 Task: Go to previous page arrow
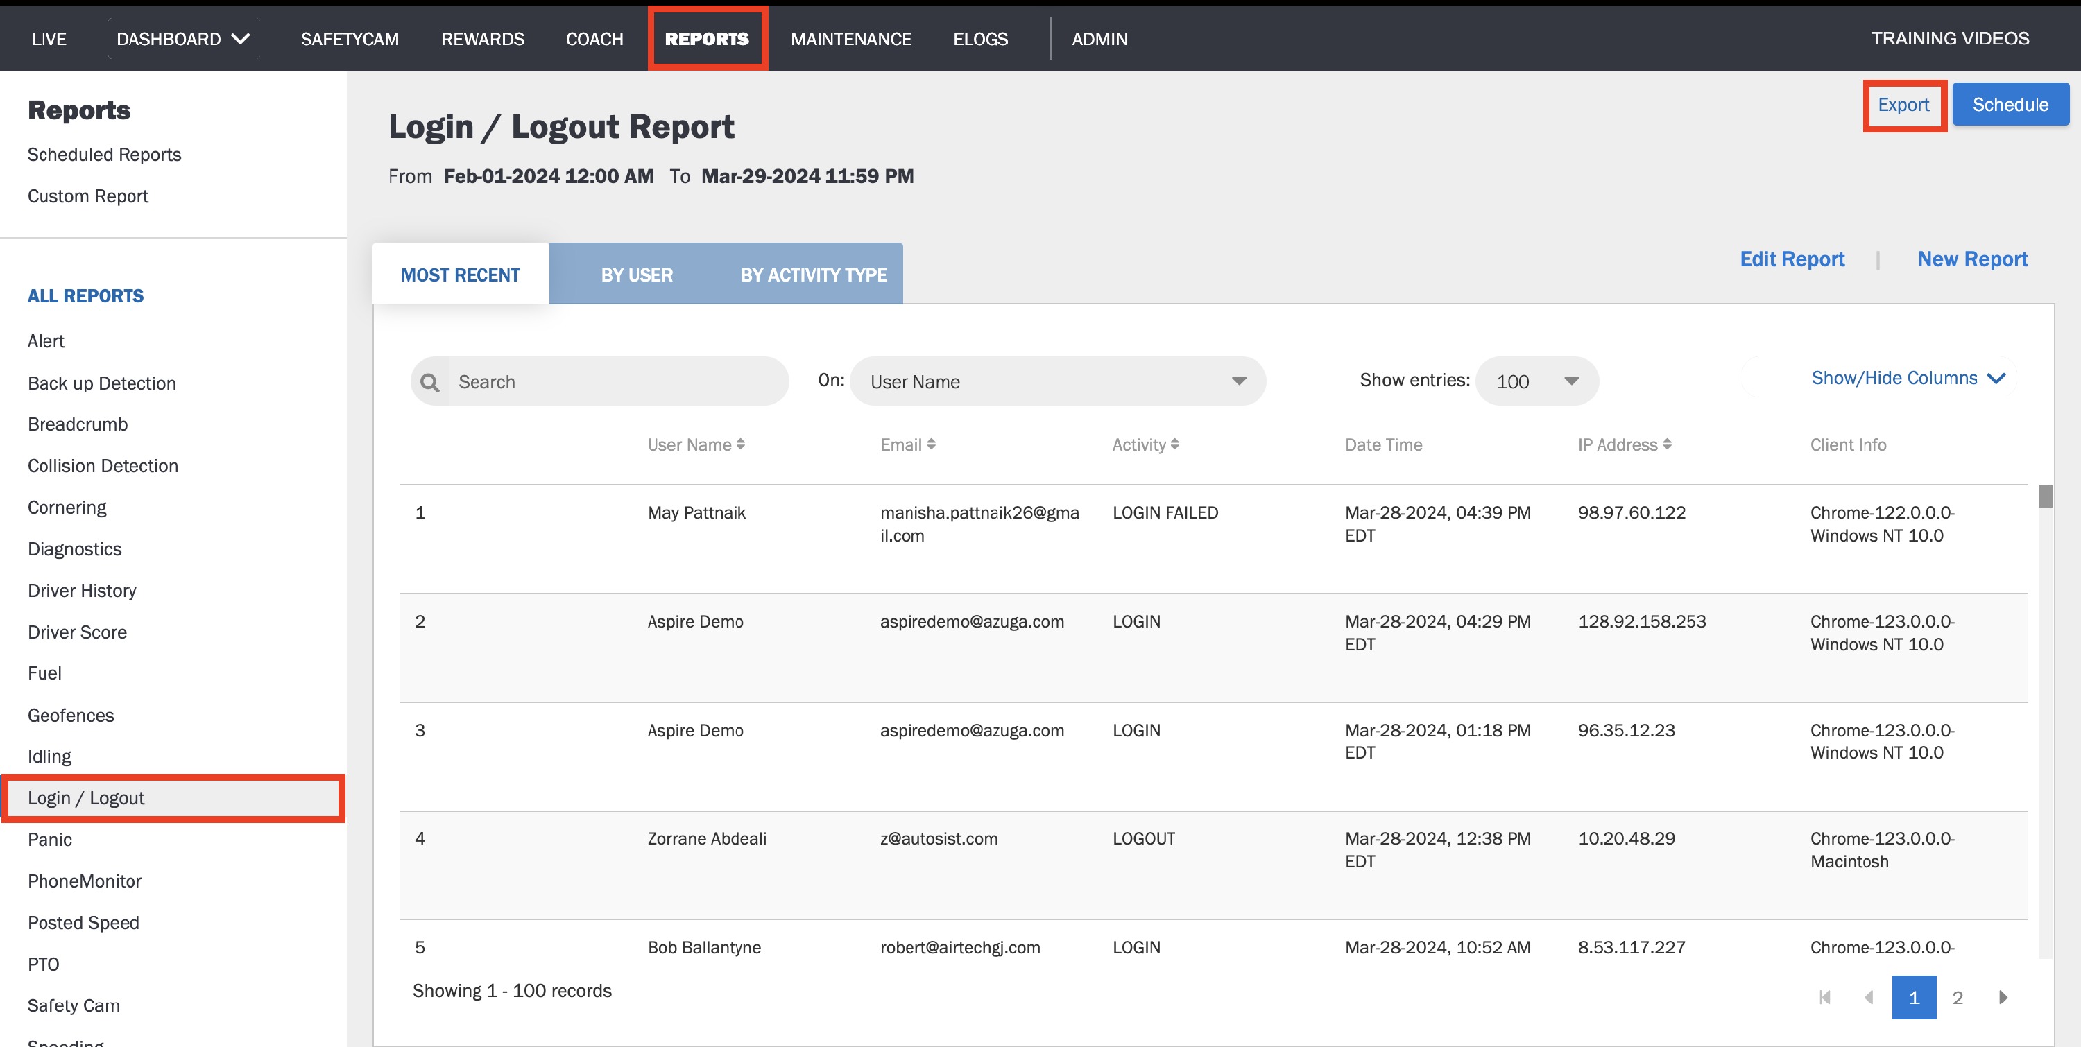tap(1869, 997)
